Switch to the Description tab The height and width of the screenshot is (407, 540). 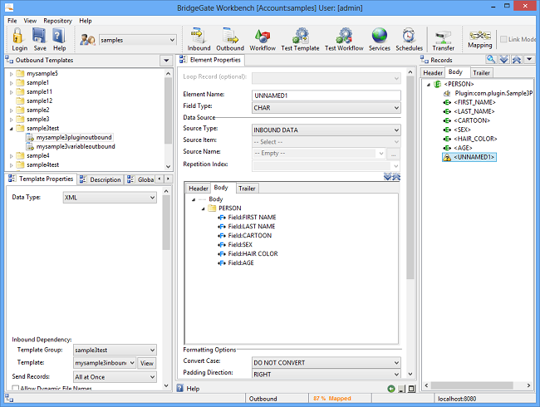[x=101, y=179]
